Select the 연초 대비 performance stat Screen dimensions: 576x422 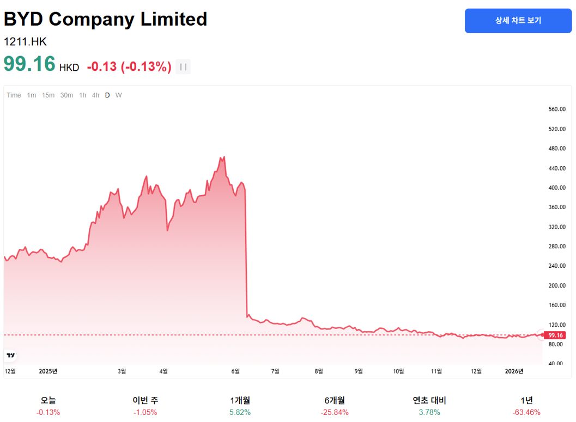[x=429, y=406]
